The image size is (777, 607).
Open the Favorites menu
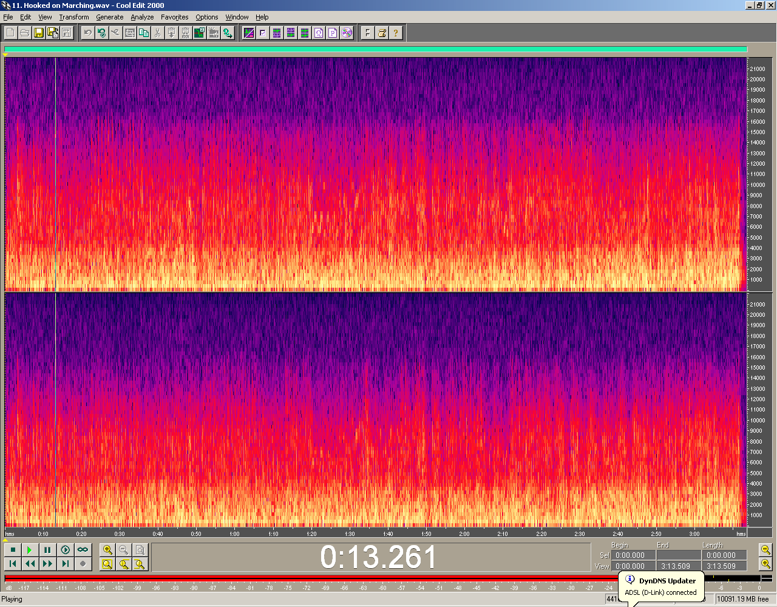click(x=174, y=17)
